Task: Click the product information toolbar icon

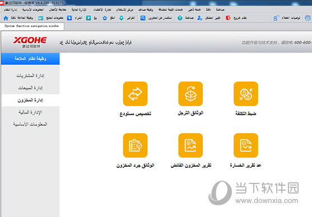Action: click(x=41, y=18)
